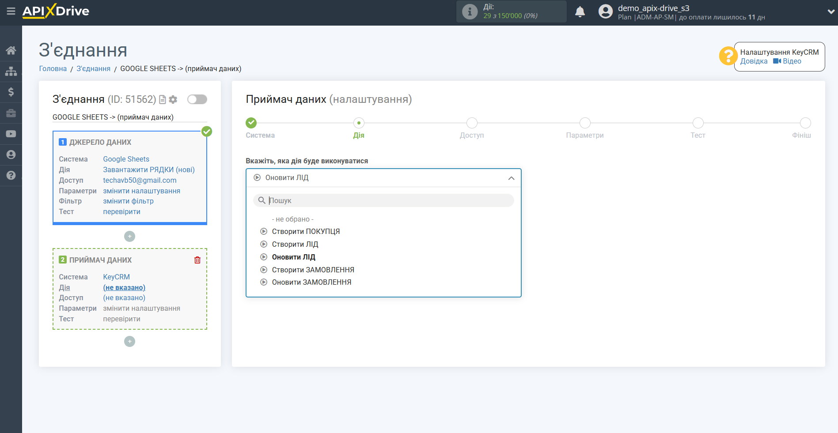
Task: Click перевірити in data source block
Action: [x=121, y=212]
